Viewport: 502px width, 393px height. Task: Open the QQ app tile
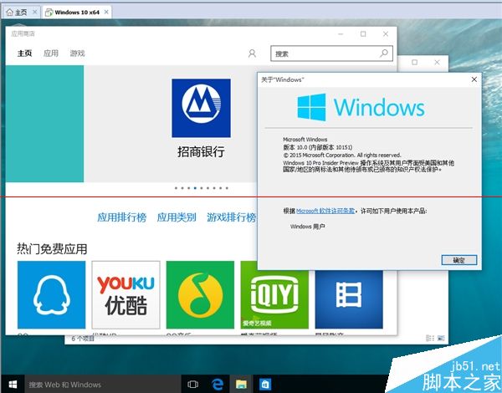point(51,295)
